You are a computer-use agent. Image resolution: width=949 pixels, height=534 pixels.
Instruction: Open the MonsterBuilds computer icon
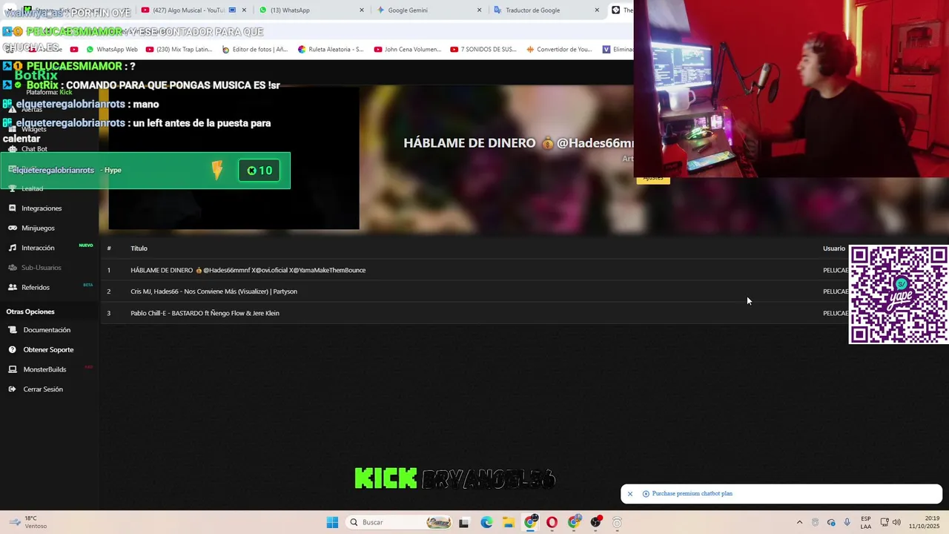(x=13, y=369)
